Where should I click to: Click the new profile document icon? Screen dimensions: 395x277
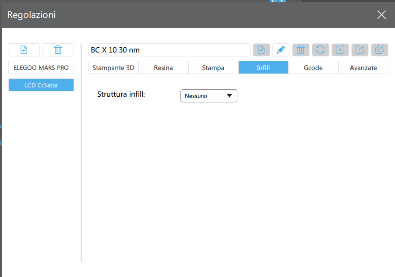(x=261, y=50)
